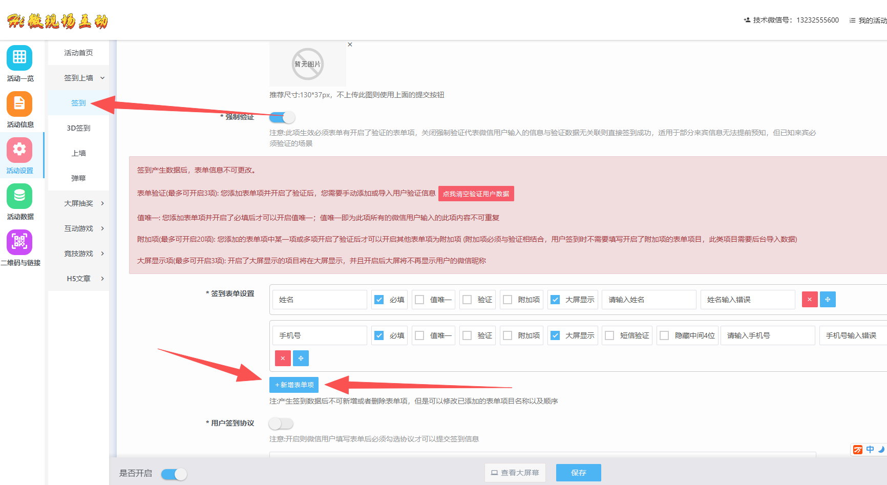Go to 活动首页 in the sidebar
Viewport: 887px width, 485px height.
coord(78,53)
